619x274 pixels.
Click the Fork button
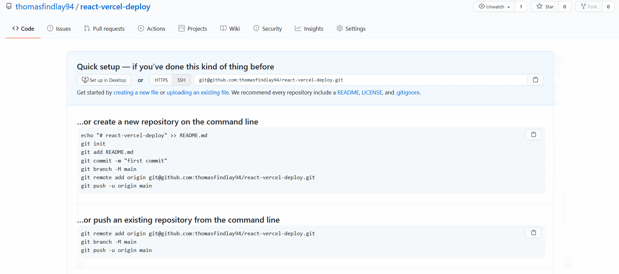pyautogui.click(x=589, y=7)
